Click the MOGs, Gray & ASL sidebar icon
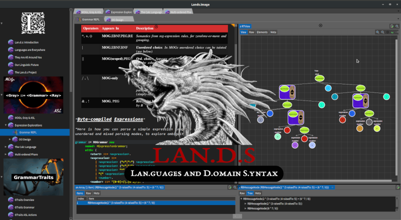The image size is (401, 220). pyautogui.click(x=11, y=117)
